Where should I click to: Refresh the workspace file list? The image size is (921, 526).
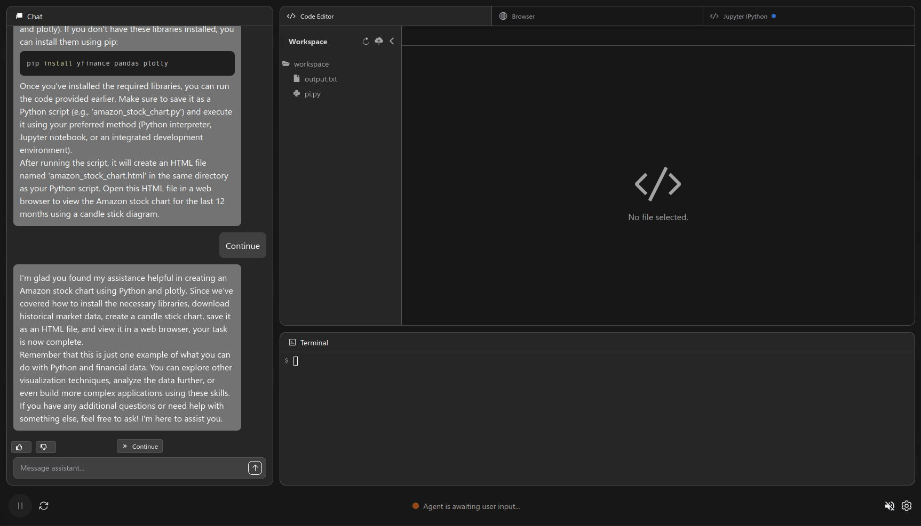coord(366,42)
